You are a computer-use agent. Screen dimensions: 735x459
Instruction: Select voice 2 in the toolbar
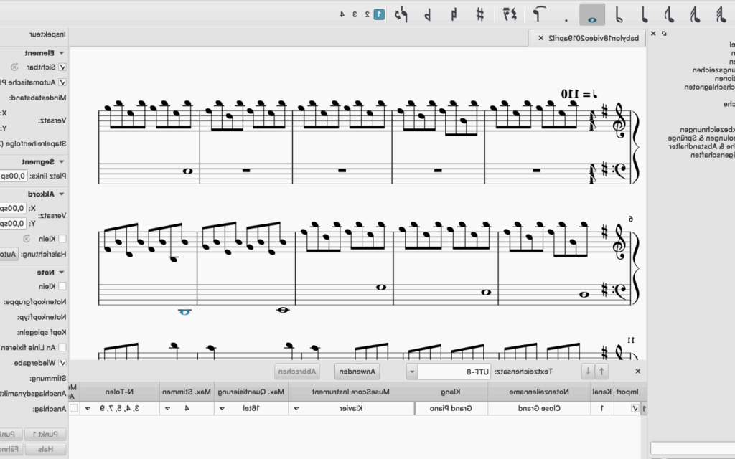coord(367,14)
